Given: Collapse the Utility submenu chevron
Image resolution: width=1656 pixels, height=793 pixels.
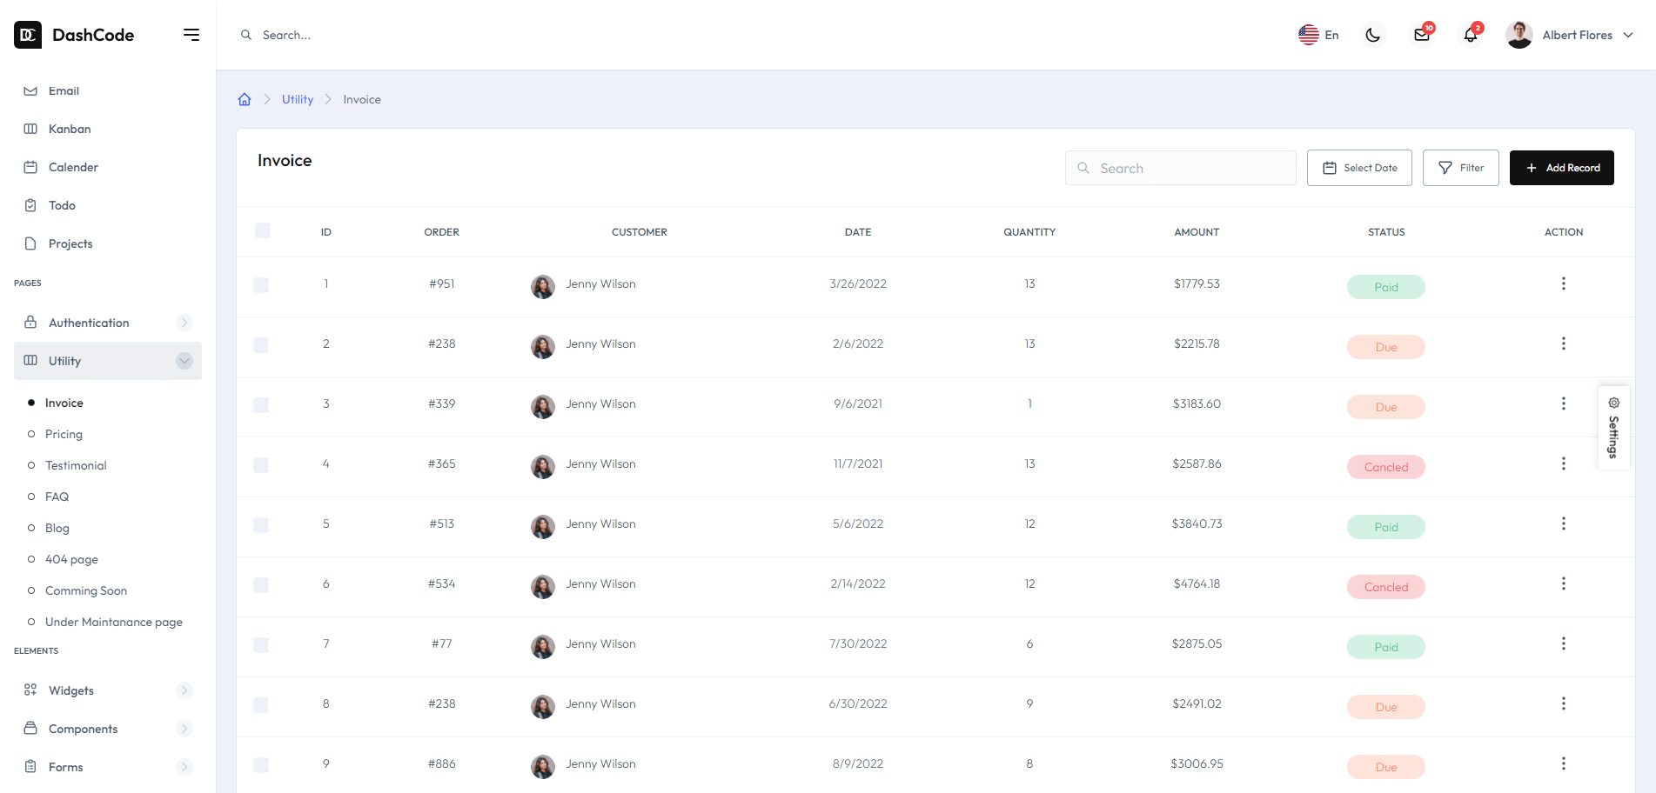Looking at the screenshot, I should [184, 360].
